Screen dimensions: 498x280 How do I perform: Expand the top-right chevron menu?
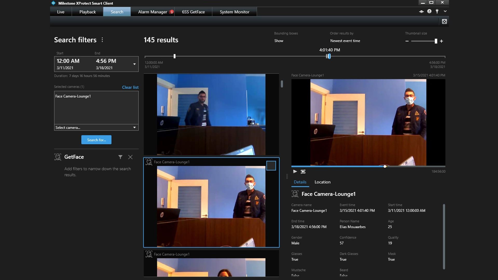click(x=445, y=11)
